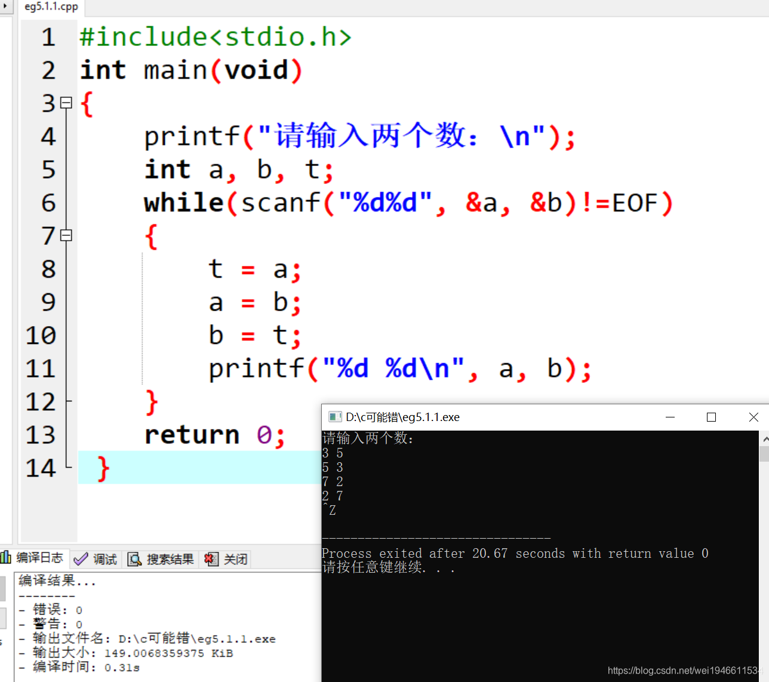Image resolution: width=769 pixels, height=682 pixels.
Task: Collapse the while-loop fold marker at line 7
Action: (66, 235)
